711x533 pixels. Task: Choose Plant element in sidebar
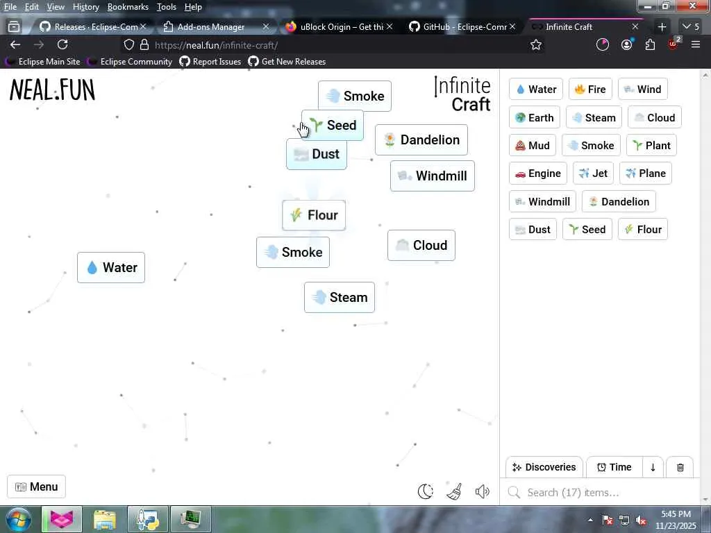point(651,146)
